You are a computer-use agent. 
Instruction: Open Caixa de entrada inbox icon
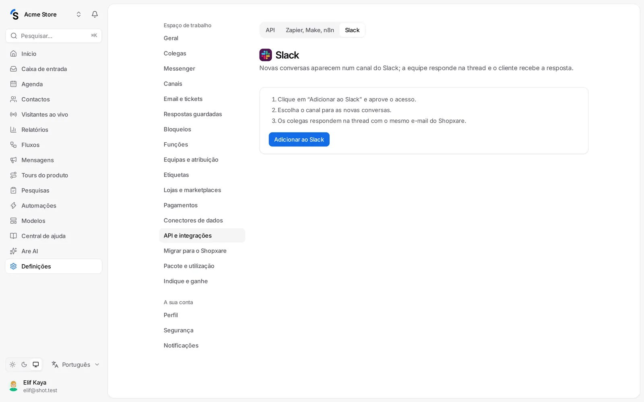(x=13, y=69)
